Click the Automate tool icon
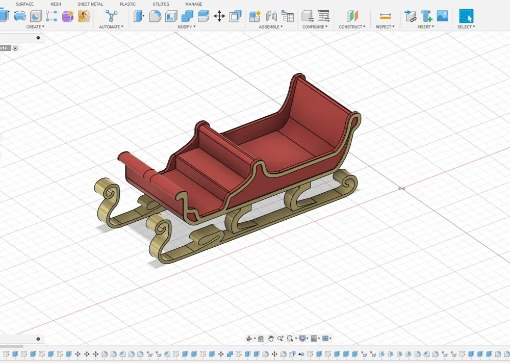Image resolution: width=510 pixels, height=363 pixels. (111, 16)
